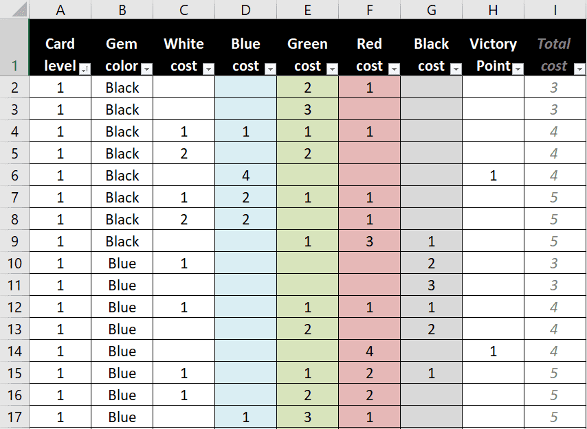
Task: Click the Victory Point cell in row 6
Action: coord(493,176)
